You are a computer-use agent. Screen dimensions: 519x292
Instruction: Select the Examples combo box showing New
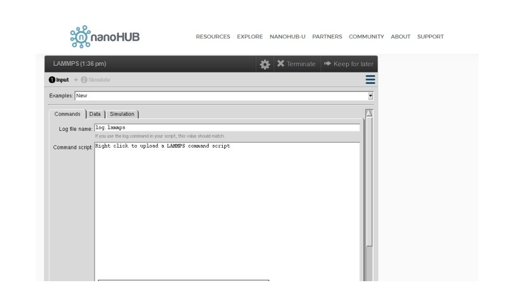click(224, 96)
